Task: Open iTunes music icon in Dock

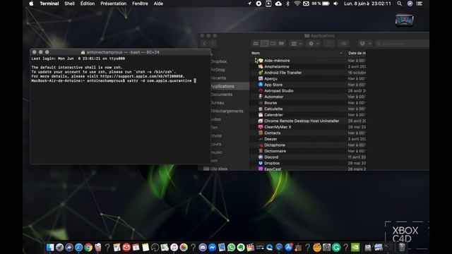Action: [x=174, y=248]
